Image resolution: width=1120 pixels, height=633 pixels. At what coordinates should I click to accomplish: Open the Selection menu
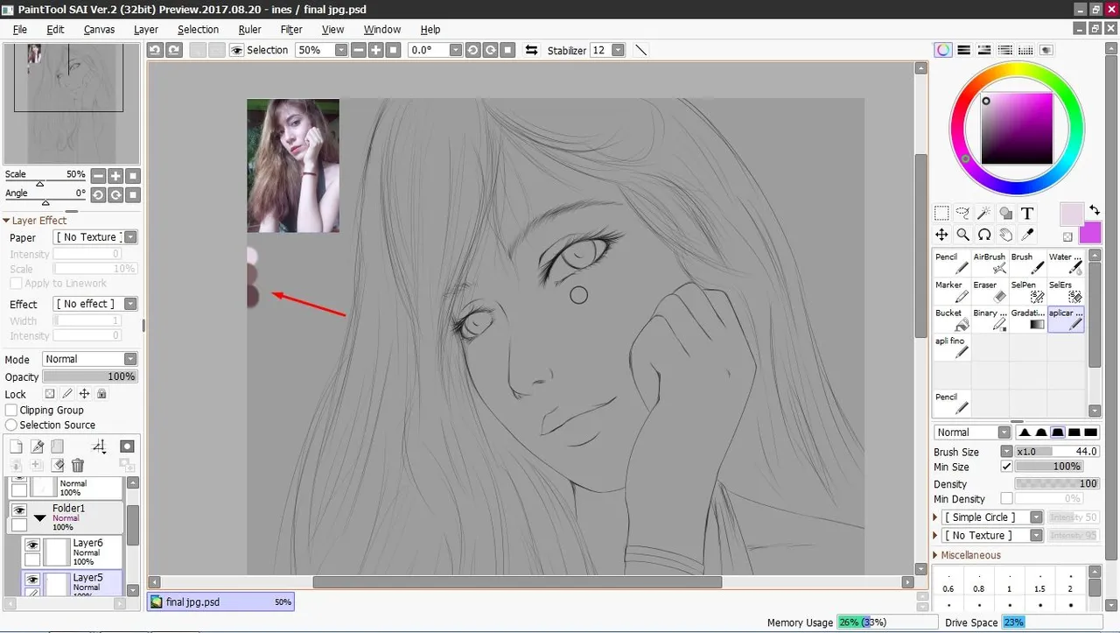[199, 29]
